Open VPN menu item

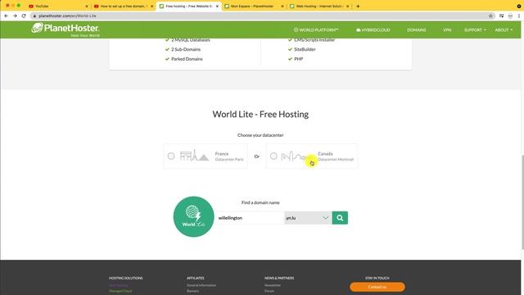(447, 29)
